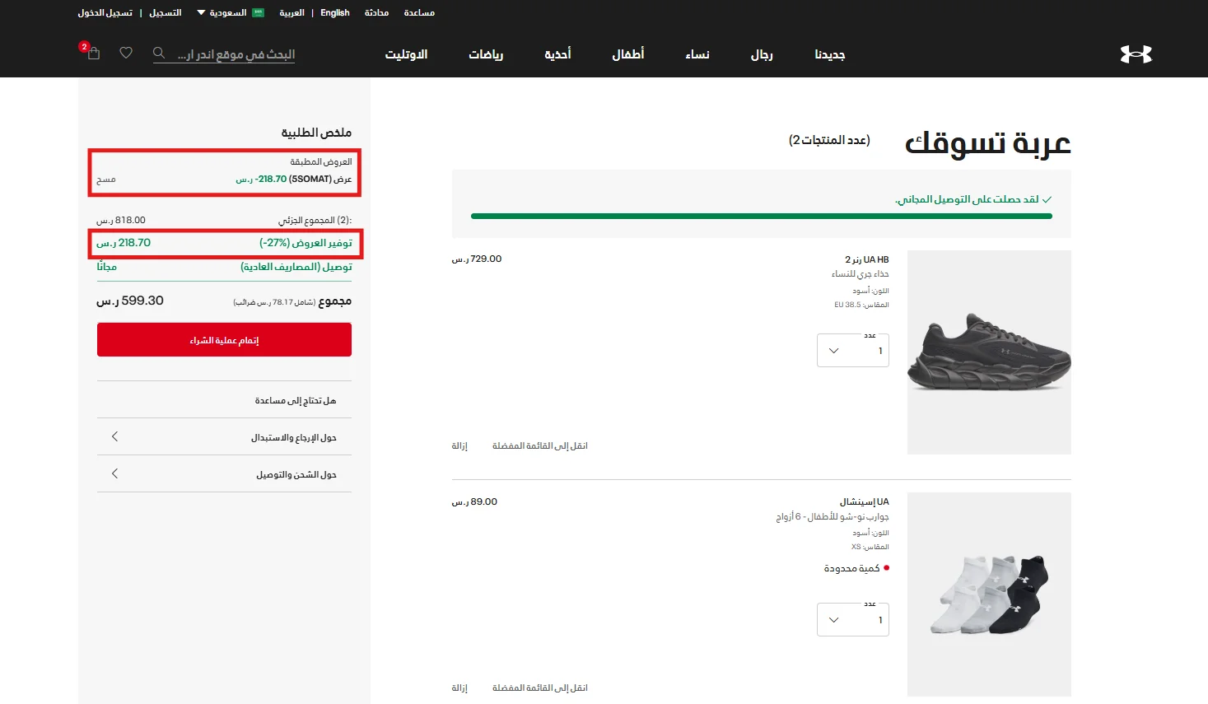This screenshot has height=704, width=1208.
Task: Open quantity dropdown for UA HB shoe
Action: (853, 351)
